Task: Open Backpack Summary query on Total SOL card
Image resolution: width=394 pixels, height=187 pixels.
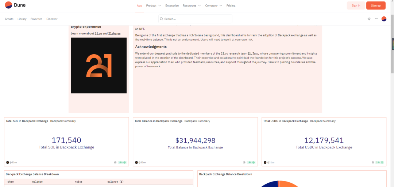Action: pyautogui.click(x=63, y=121)
